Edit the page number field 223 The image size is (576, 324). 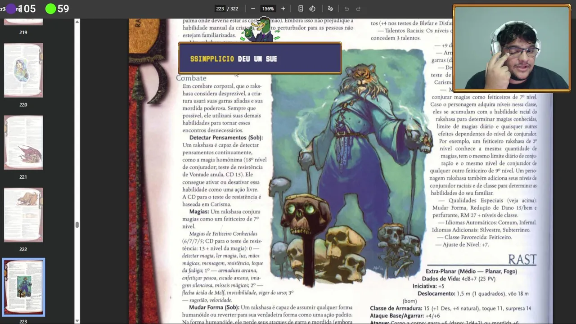(220, 9)
